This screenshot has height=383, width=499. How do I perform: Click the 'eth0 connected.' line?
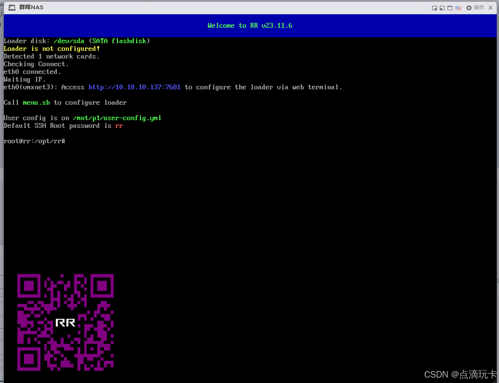tap(32, 72)
